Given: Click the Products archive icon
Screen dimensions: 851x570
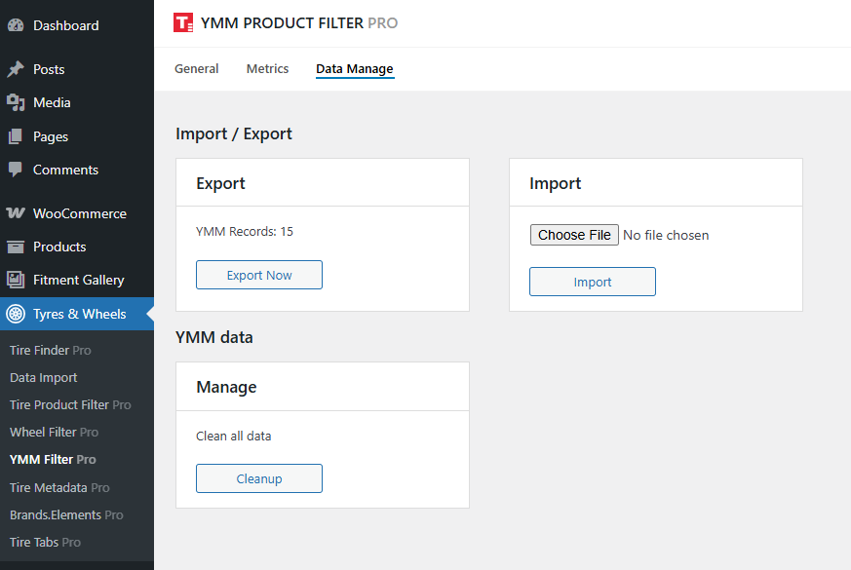Looking at the screenshot, I should tap(16, 247).
